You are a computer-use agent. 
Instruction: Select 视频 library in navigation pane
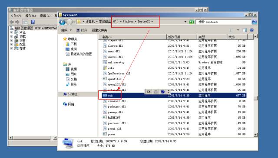pyautogui.click(x=73, y=69)
